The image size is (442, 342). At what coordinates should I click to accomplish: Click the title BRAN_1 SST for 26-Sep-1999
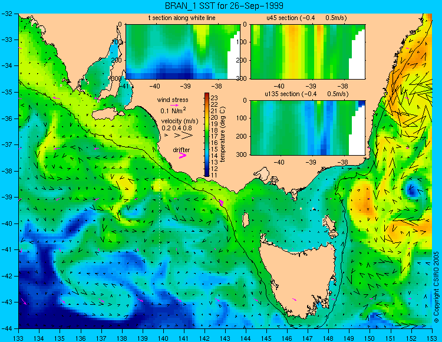point(224,6)
